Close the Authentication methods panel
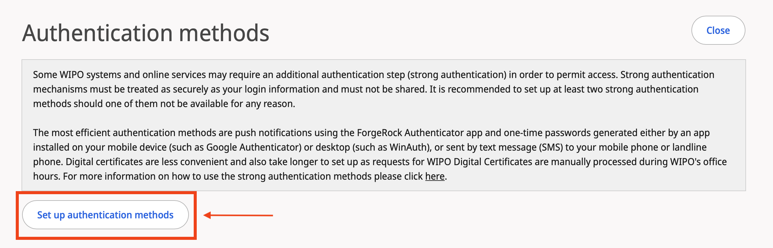Image resolution: width=773 pixels, height=248 pixels. pyautogui.click(x=718, y=30)
